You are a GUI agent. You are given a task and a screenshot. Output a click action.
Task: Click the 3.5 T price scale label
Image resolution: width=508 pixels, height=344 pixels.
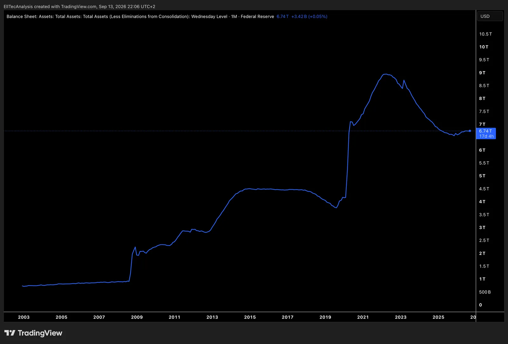pos(484,215)
